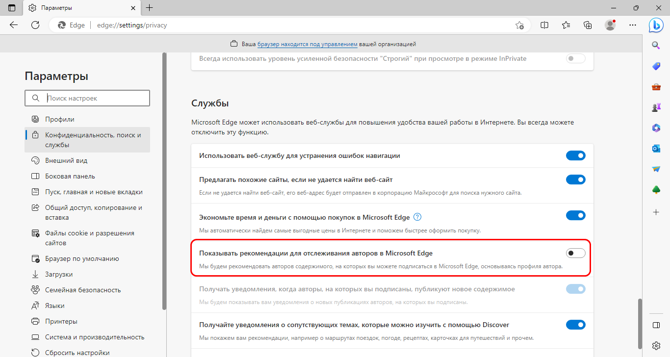Open the Microsoft 365 sidebar icon

656,127
